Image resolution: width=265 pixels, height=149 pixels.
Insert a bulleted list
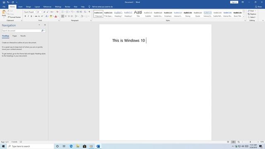pos(63,12)
